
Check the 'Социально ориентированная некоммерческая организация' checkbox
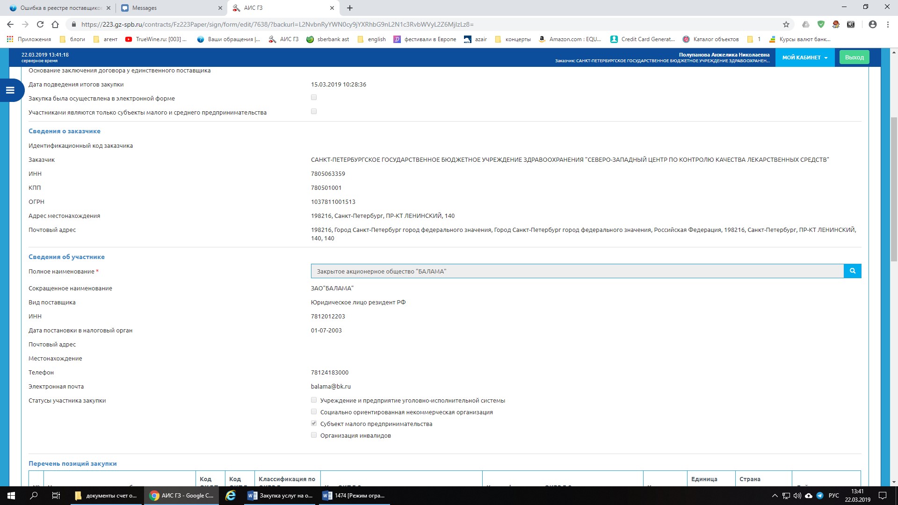pyautogui.click(x=314, y=412)
